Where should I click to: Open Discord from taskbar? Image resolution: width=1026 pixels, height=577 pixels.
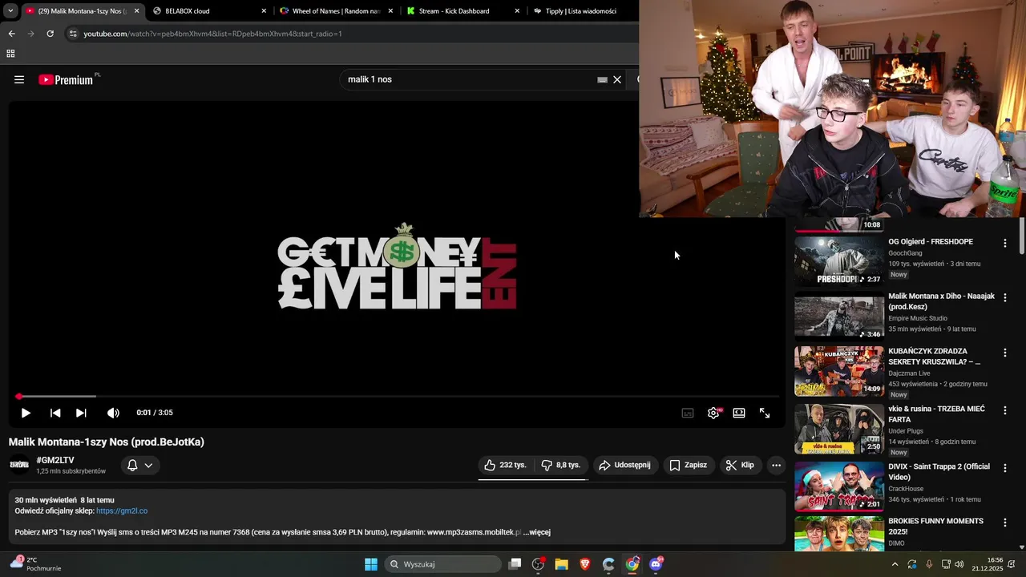click(656, 564)
